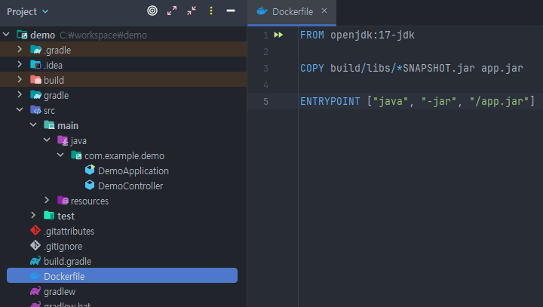Click the Select Opened File target icon
This screenshot has height=307, width=543.
point(152,11)
